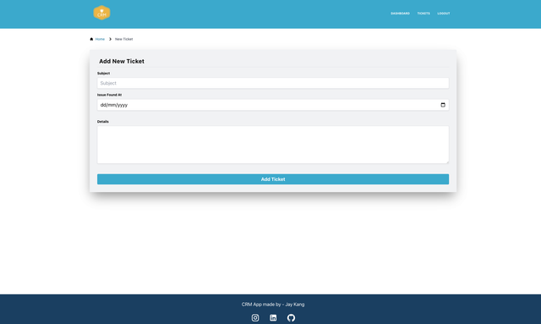Click the Details field label
Viewport: 541px width, 324px height.
pyautogui.click(x=103, y=122)
